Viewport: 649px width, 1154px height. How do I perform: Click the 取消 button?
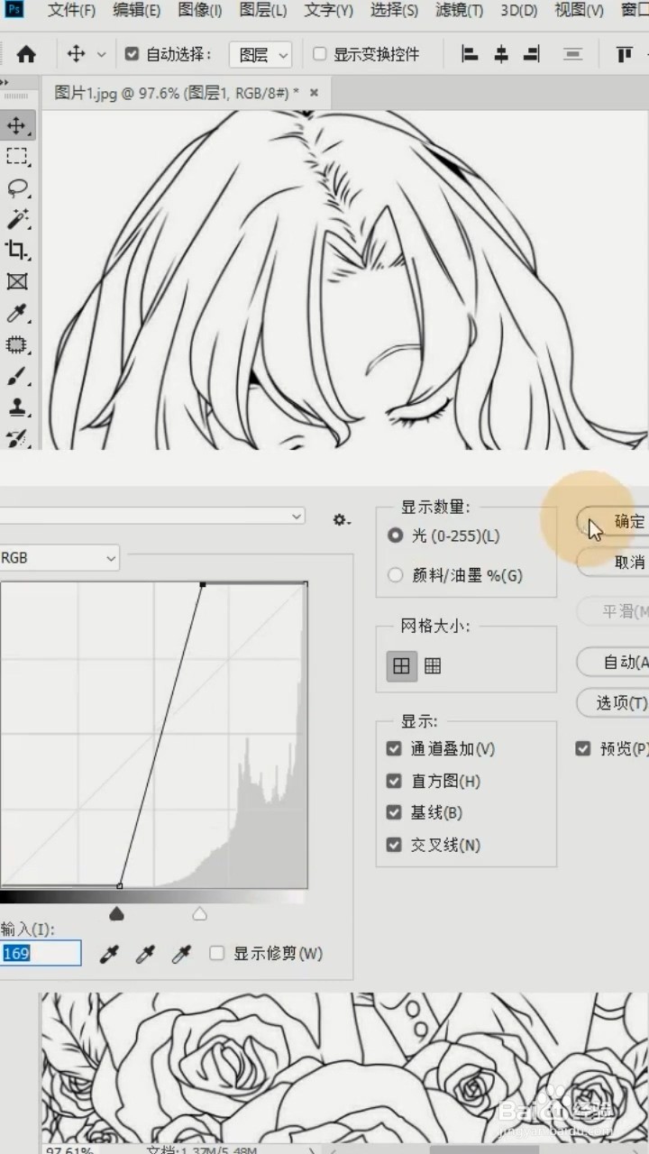[x=613, y=562]
